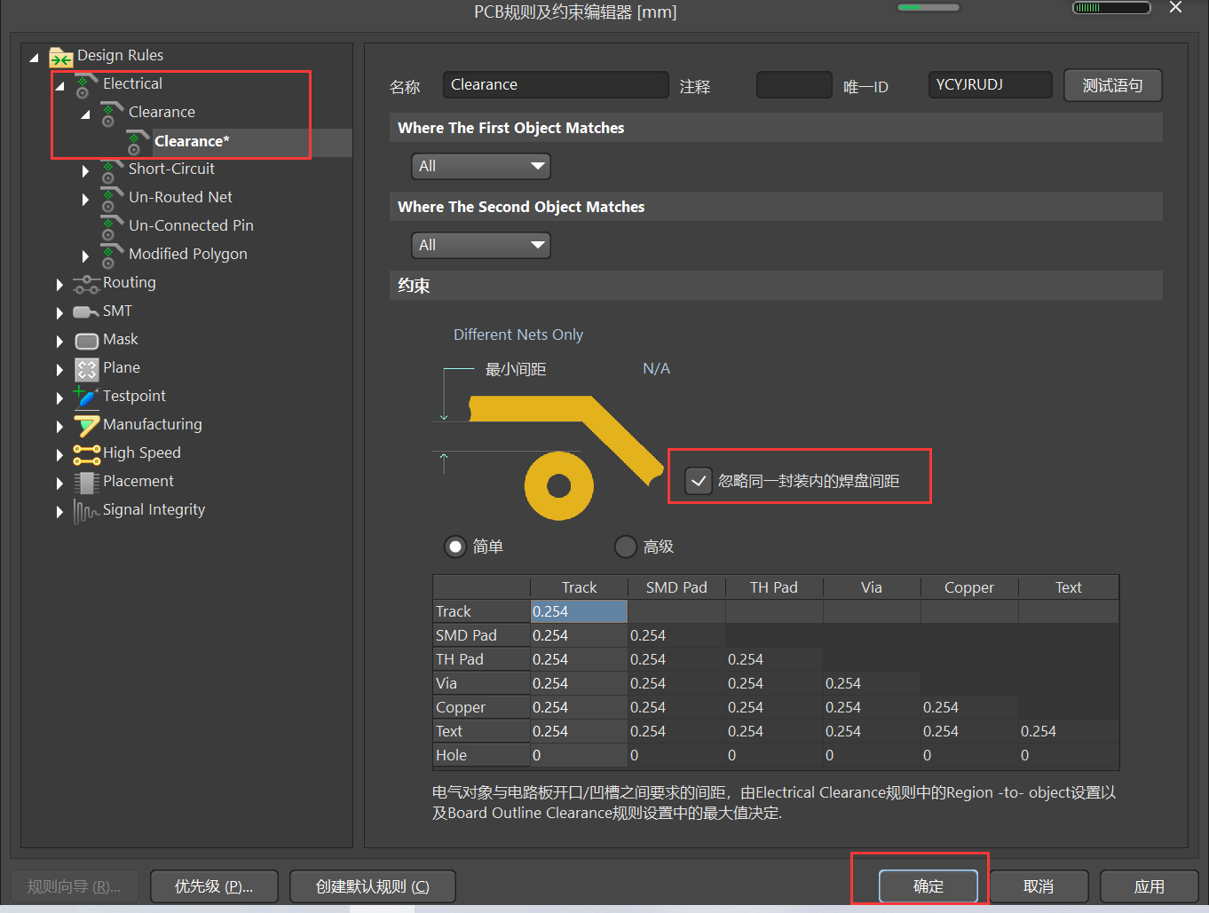Expand the Modified Polygon node
Screen dimensions: 1209x913
click(85, 256)
